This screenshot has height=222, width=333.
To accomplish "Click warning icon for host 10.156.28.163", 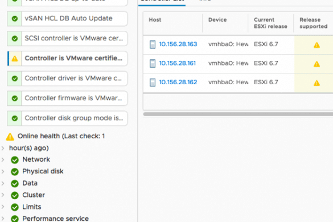I will 316,45.
